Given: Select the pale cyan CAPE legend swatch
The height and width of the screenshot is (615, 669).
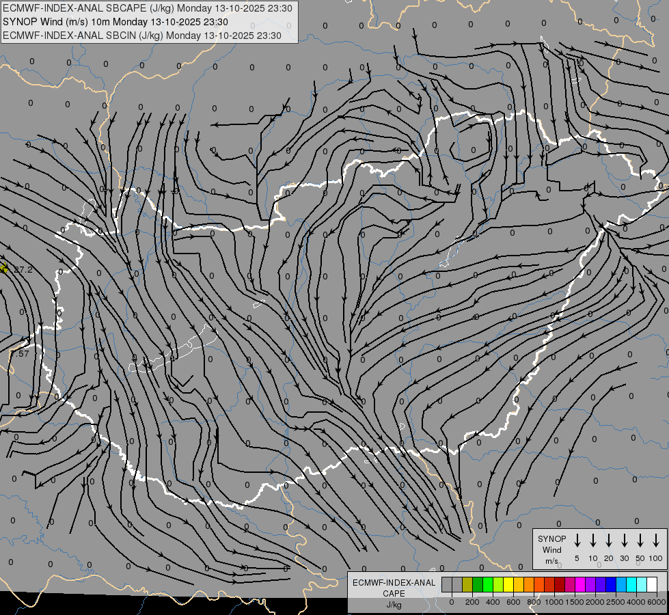Looking at the screenshot, I should (x=642, y=584).
